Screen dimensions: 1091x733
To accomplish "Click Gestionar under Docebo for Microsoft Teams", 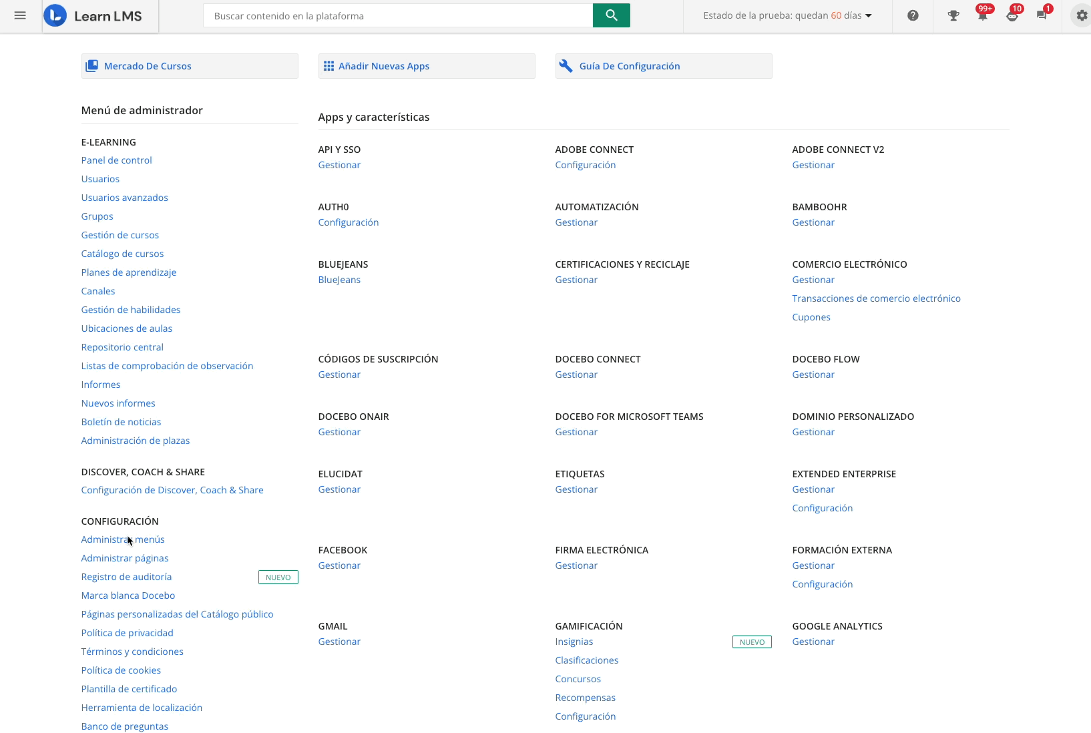I will 576,432.
